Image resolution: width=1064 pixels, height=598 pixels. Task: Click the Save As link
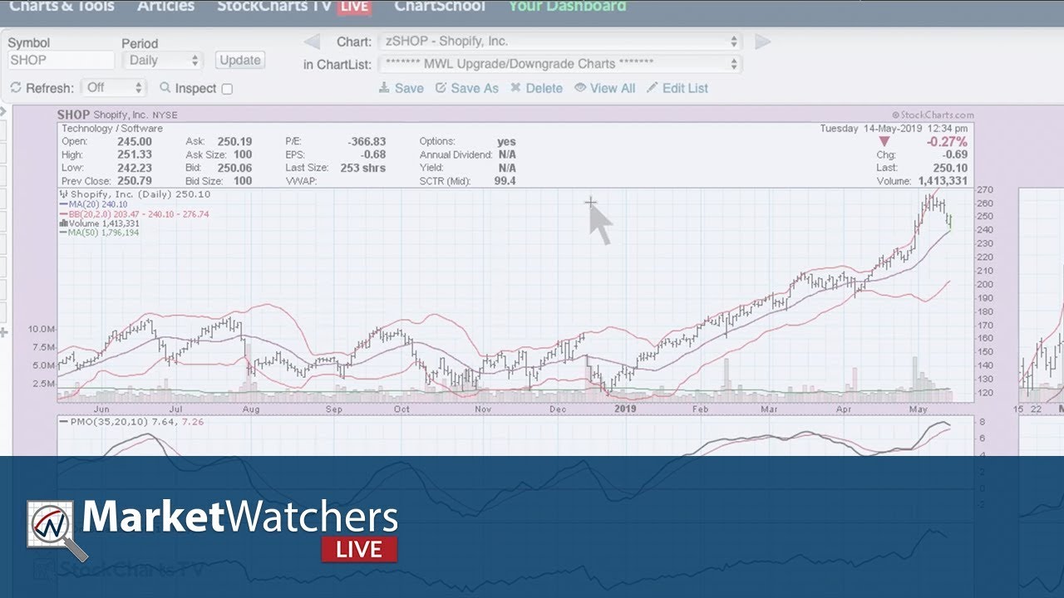coord(466,88)
